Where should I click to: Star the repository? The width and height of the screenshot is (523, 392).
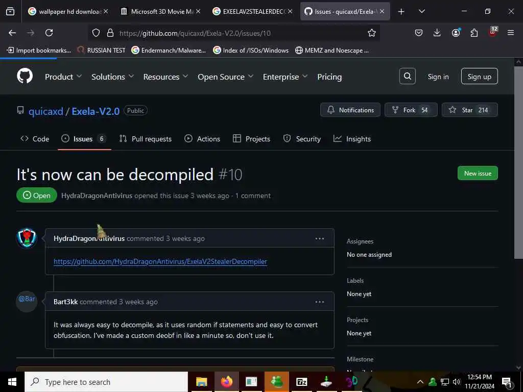coord(470,110)
